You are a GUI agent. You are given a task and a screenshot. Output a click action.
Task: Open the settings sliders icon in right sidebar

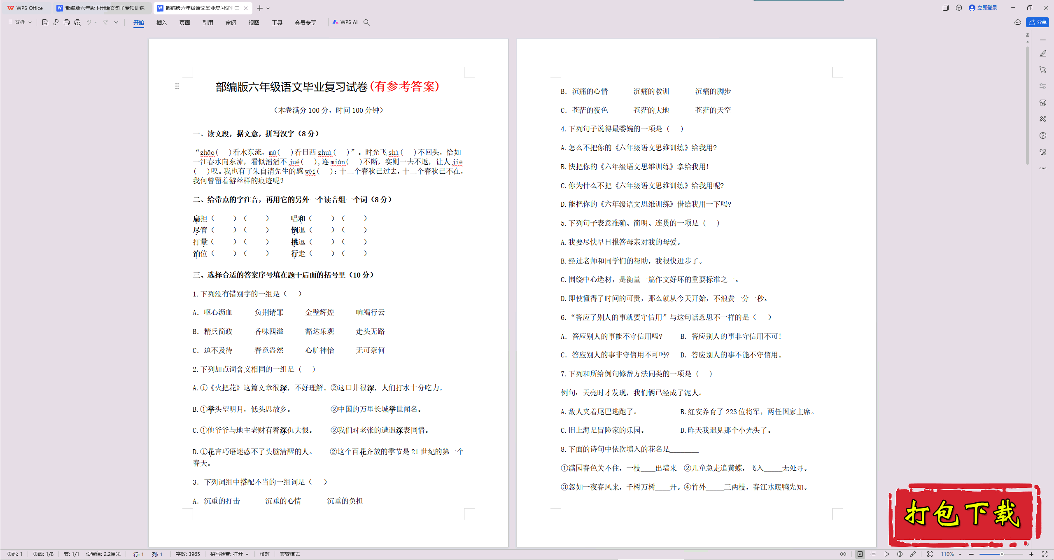[1043, 86]
